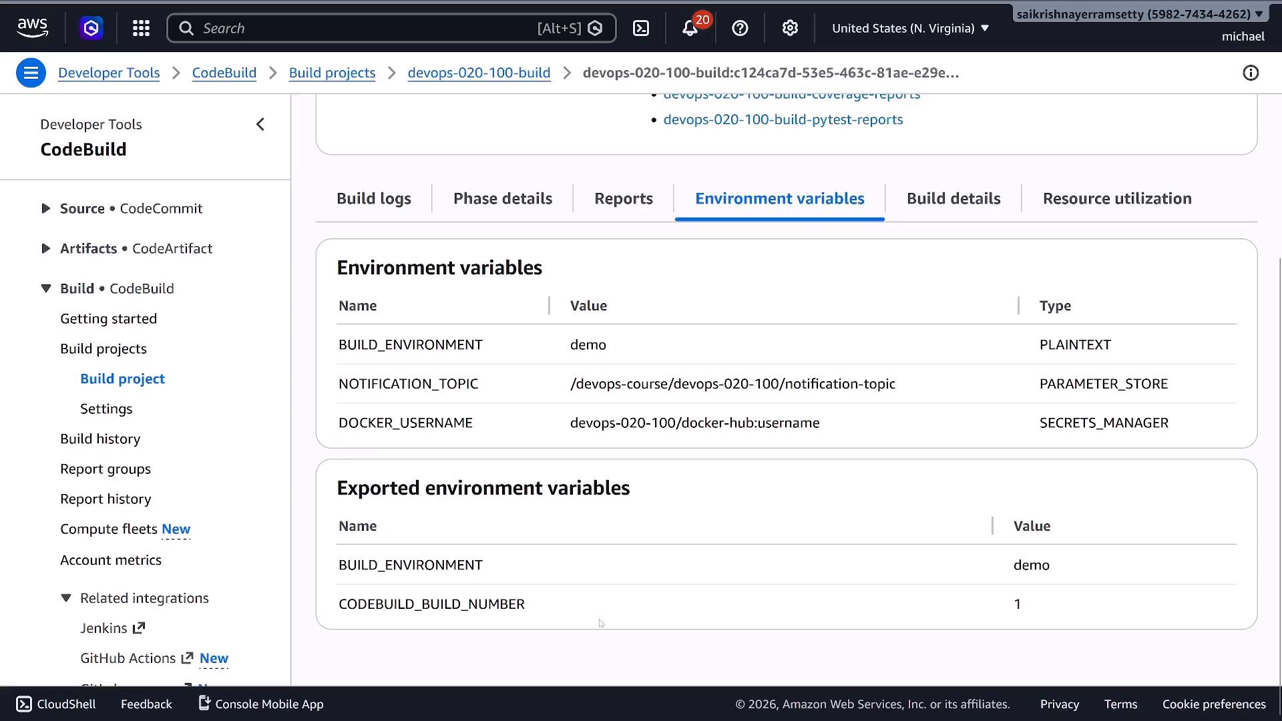This screenshot has width=1282, height=721.
Task: Open the account menu saikrishnayerramsetty dropdown
Action: click(1139, 14)
